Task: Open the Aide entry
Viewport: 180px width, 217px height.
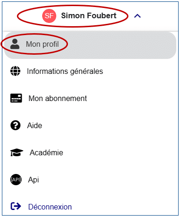Action: click(35, 125)
